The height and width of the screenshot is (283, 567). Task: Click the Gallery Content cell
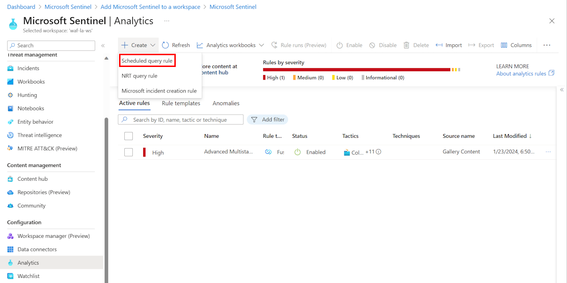click(461, 152)
